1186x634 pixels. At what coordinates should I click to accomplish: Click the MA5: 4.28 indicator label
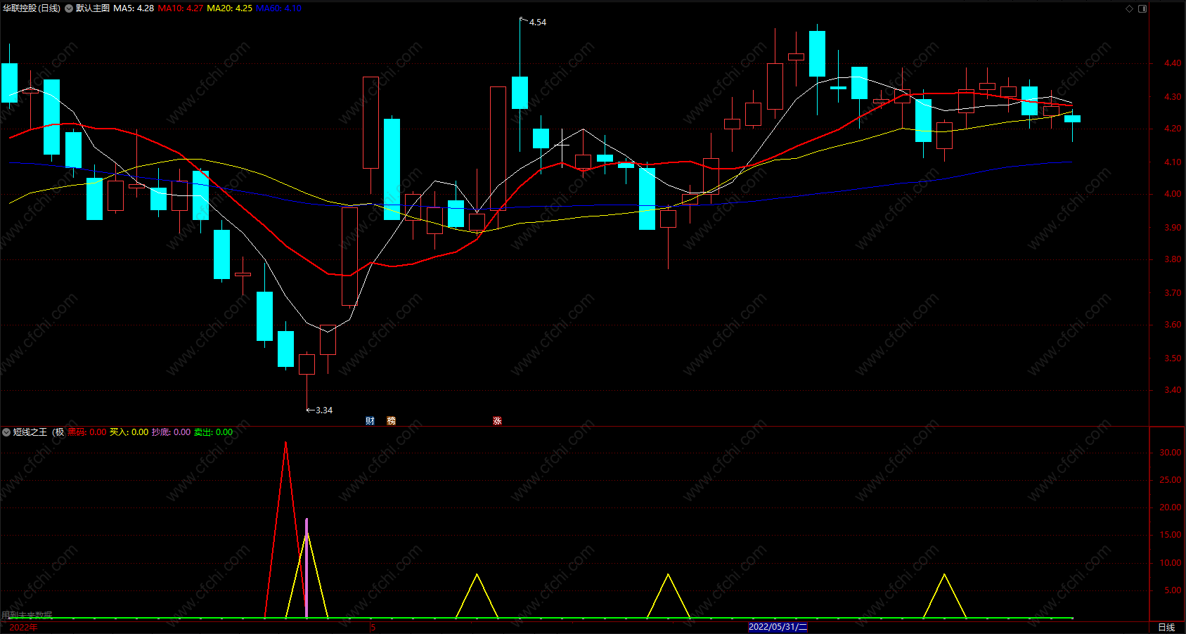tap(134, 8)
